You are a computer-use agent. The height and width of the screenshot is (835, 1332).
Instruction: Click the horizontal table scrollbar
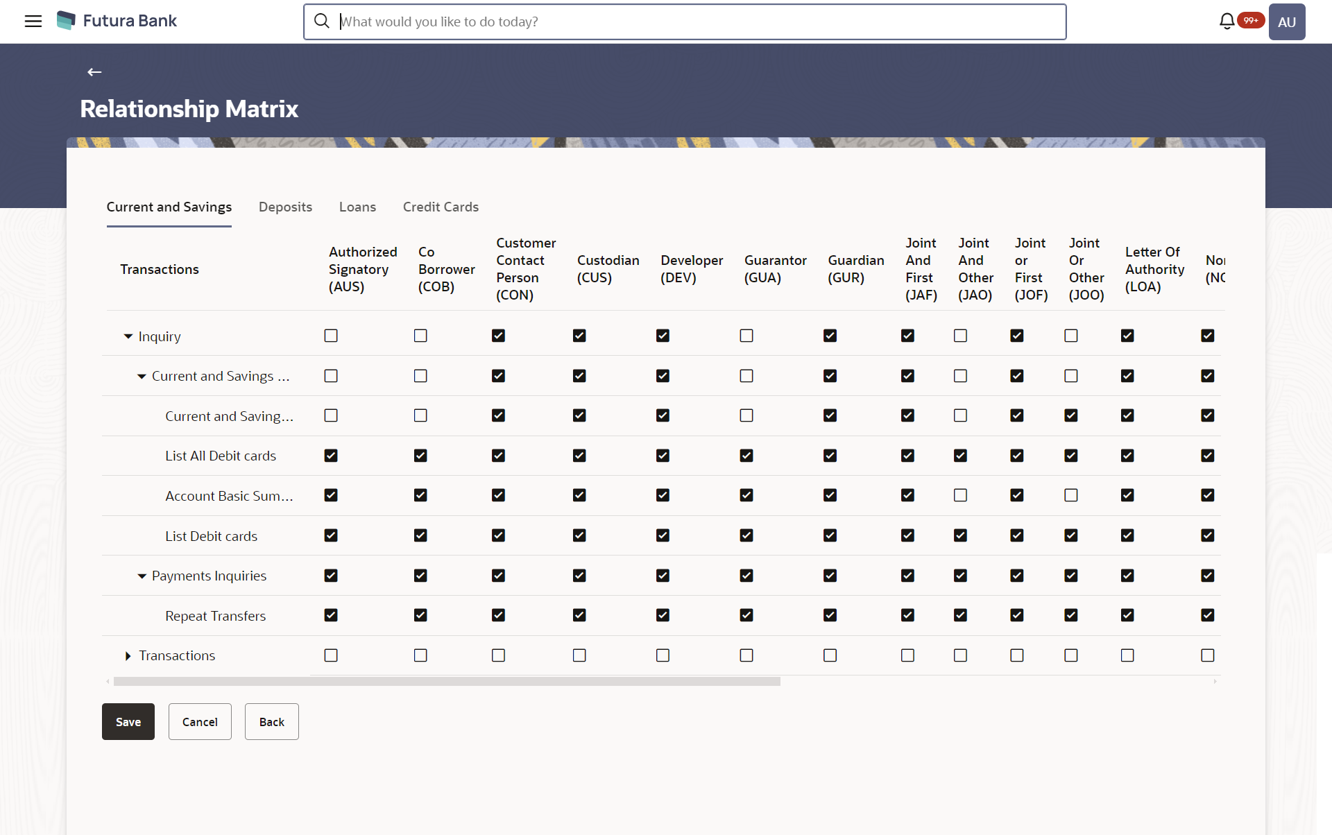tap(447, 682)
